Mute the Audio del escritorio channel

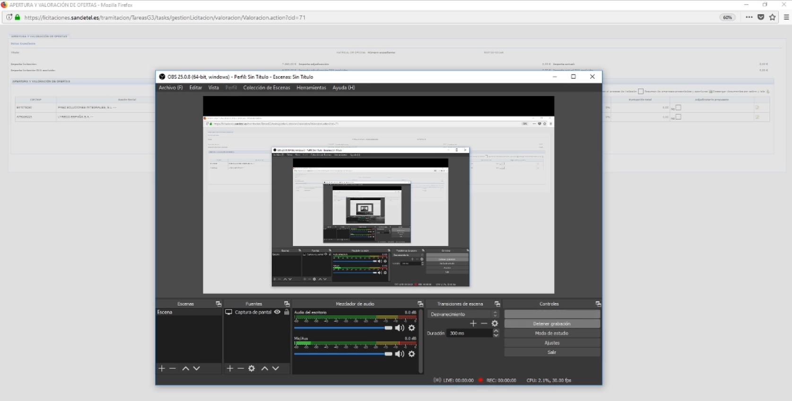pyautogui.click(x=400, y=328)
